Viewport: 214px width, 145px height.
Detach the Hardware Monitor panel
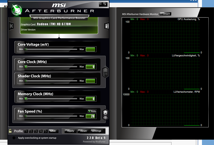point(165,14)
